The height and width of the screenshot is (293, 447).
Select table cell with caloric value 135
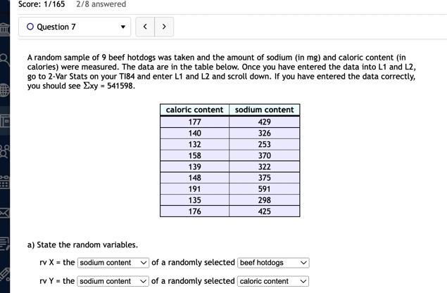(195, 200)
